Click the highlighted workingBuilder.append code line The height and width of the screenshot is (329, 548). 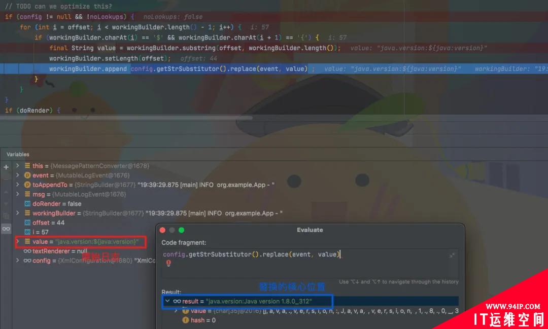click(x=274, y=69)
